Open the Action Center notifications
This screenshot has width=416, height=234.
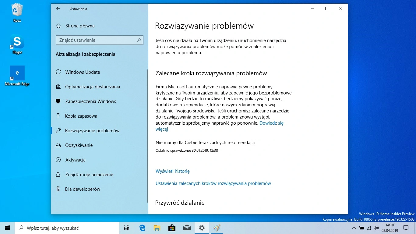[406, 228]
